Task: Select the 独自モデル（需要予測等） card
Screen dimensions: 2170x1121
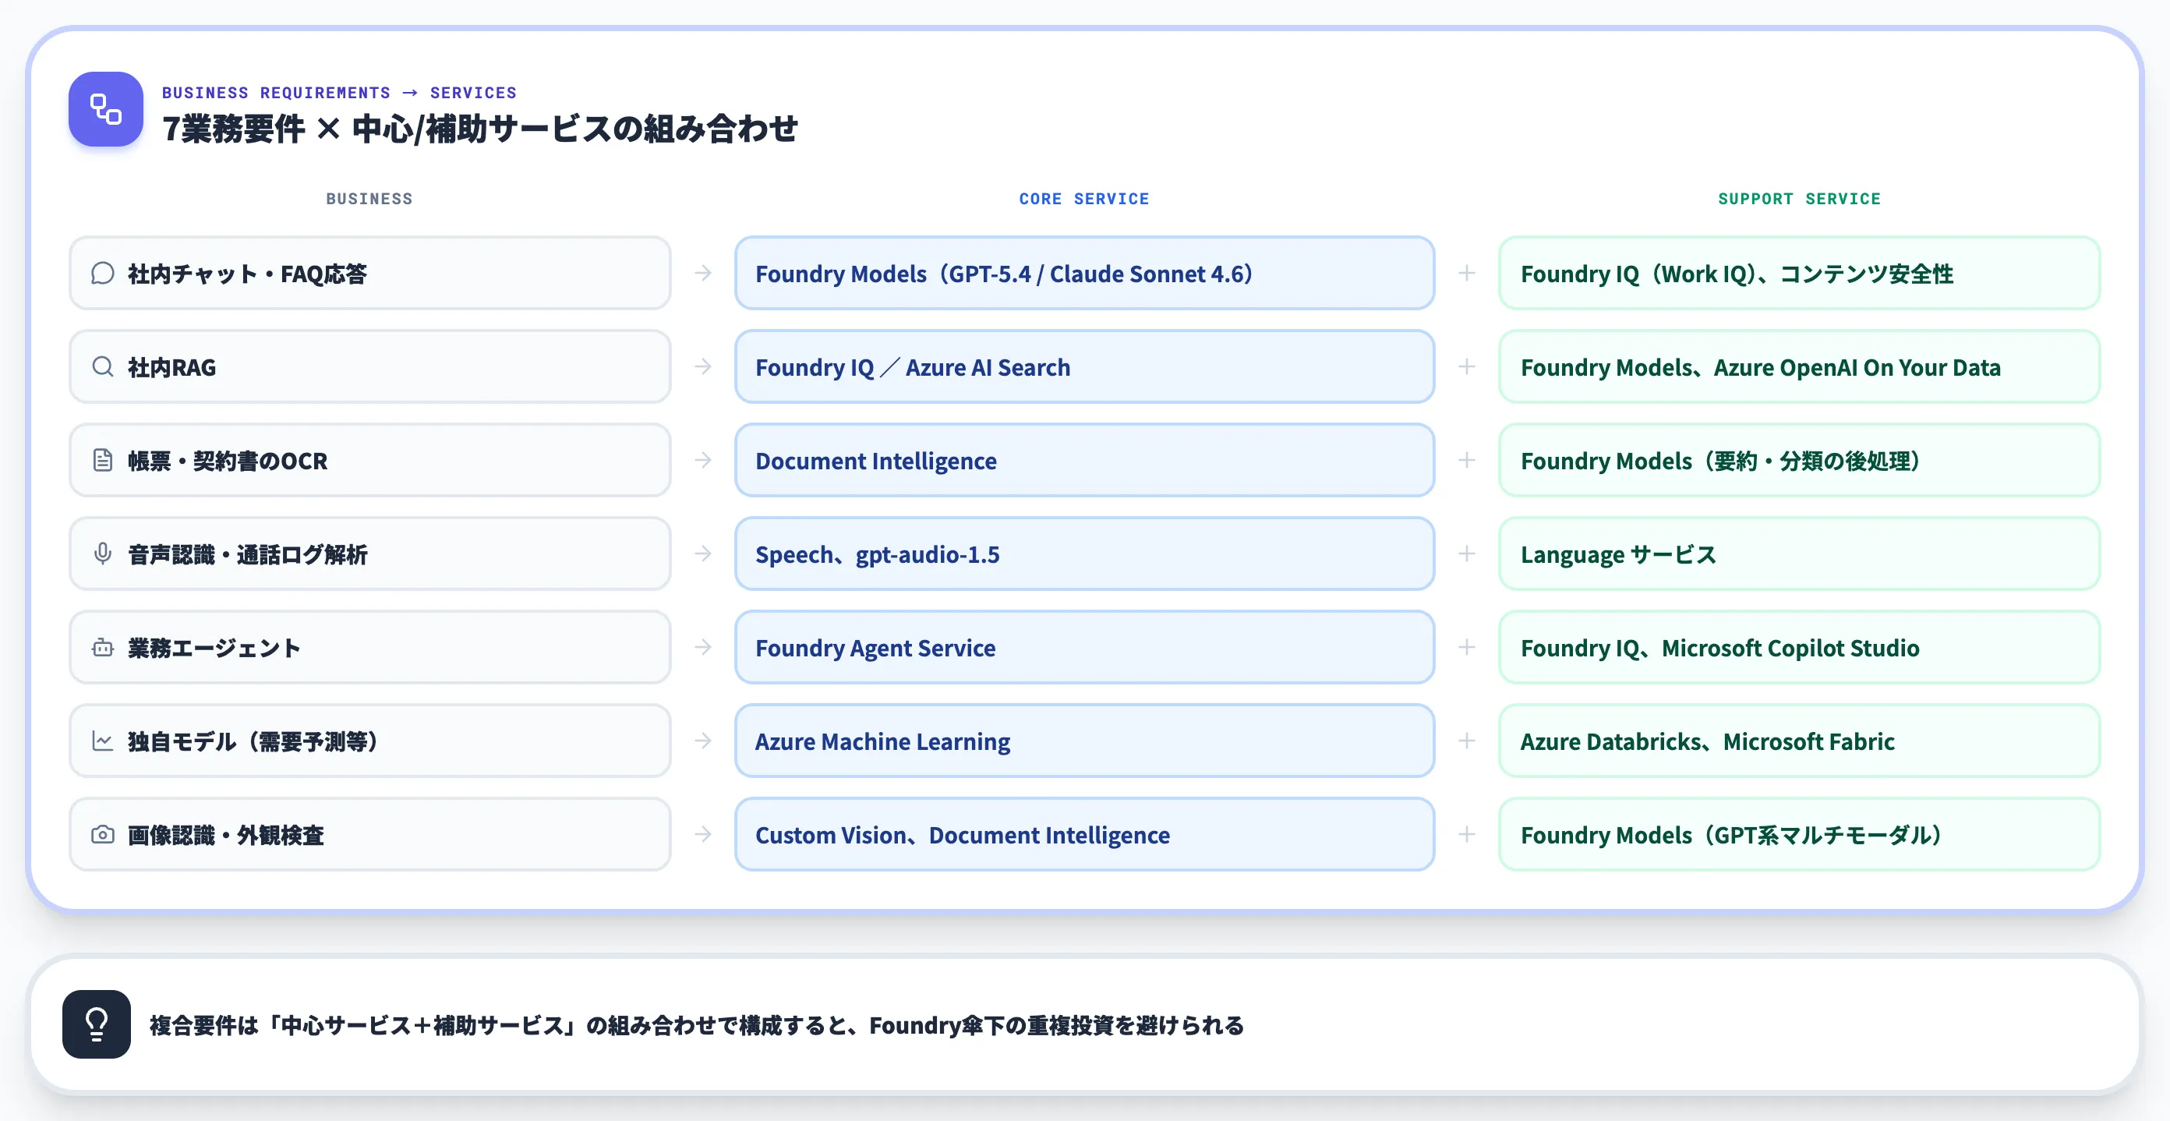Action: [369, 741]
